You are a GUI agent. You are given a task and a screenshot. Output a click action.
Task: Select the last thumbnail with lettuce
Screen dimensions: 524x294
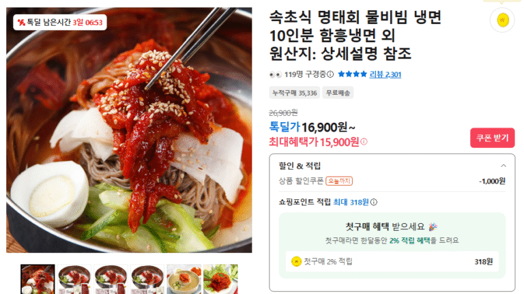tap(220, 279)
